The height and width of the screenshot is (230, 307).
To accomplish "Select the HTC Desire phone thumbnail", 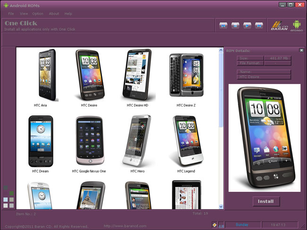I will pyautogui.click(x=90, y=74).
